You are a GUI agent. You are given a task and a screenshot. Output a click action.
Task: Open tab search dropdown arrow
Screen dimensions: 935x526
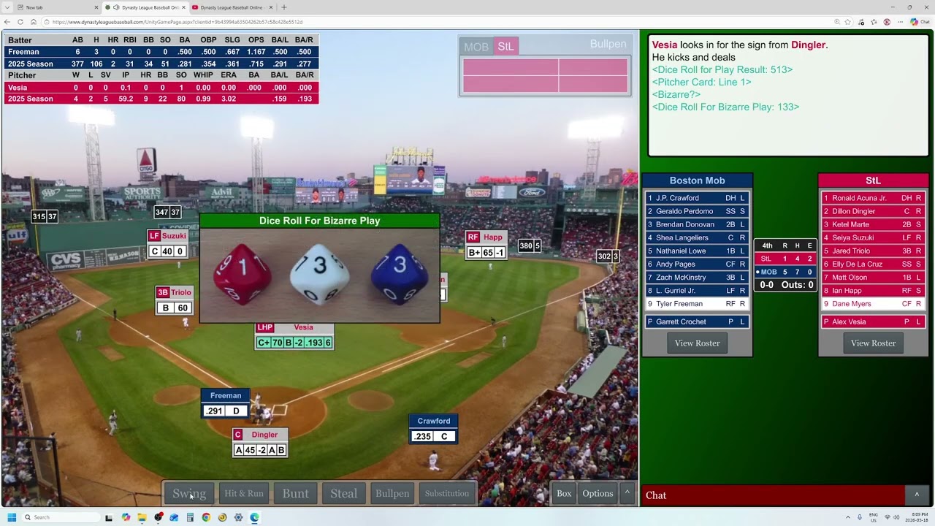click(x=7, y=7)
